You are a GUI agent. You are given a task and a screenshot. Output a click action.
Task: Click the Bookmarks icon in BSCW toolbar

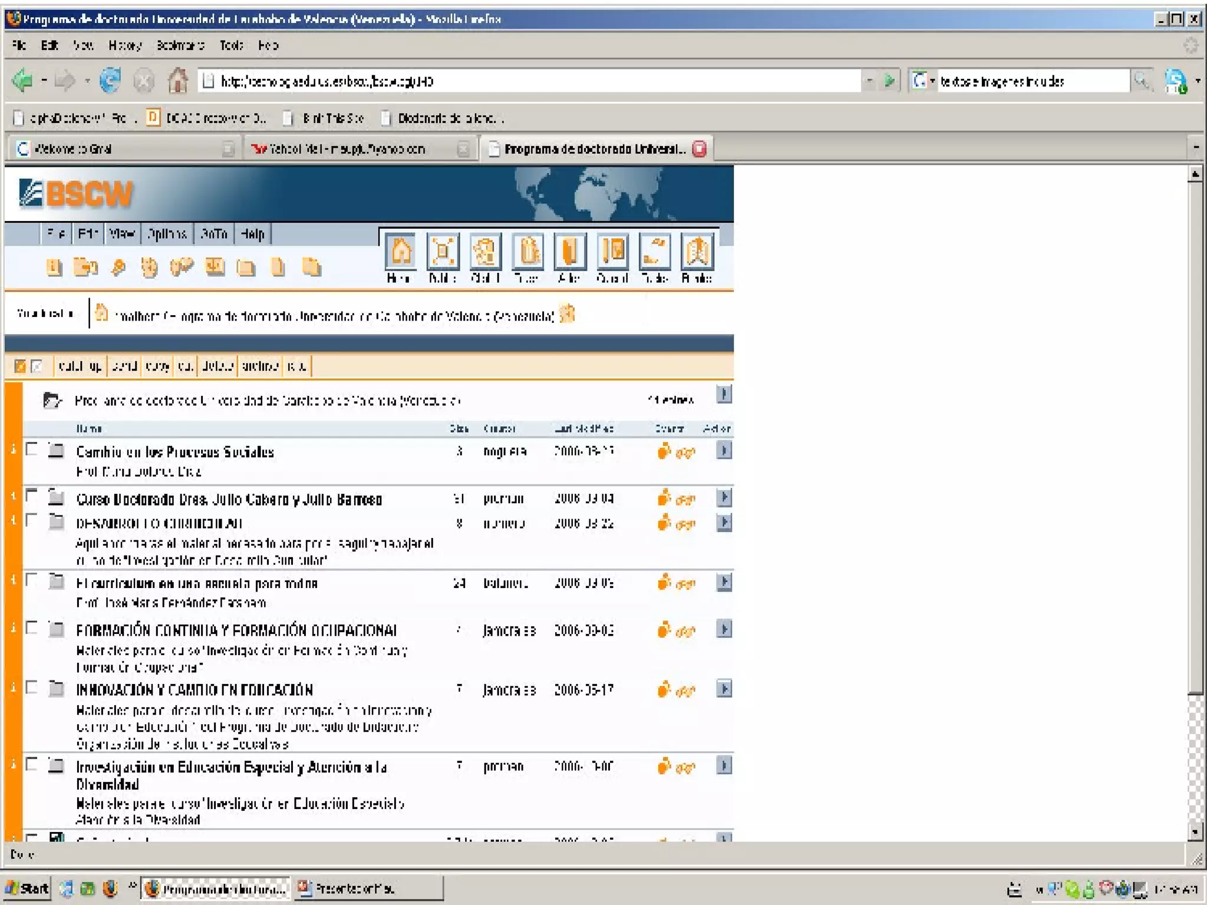coord(697,252)
